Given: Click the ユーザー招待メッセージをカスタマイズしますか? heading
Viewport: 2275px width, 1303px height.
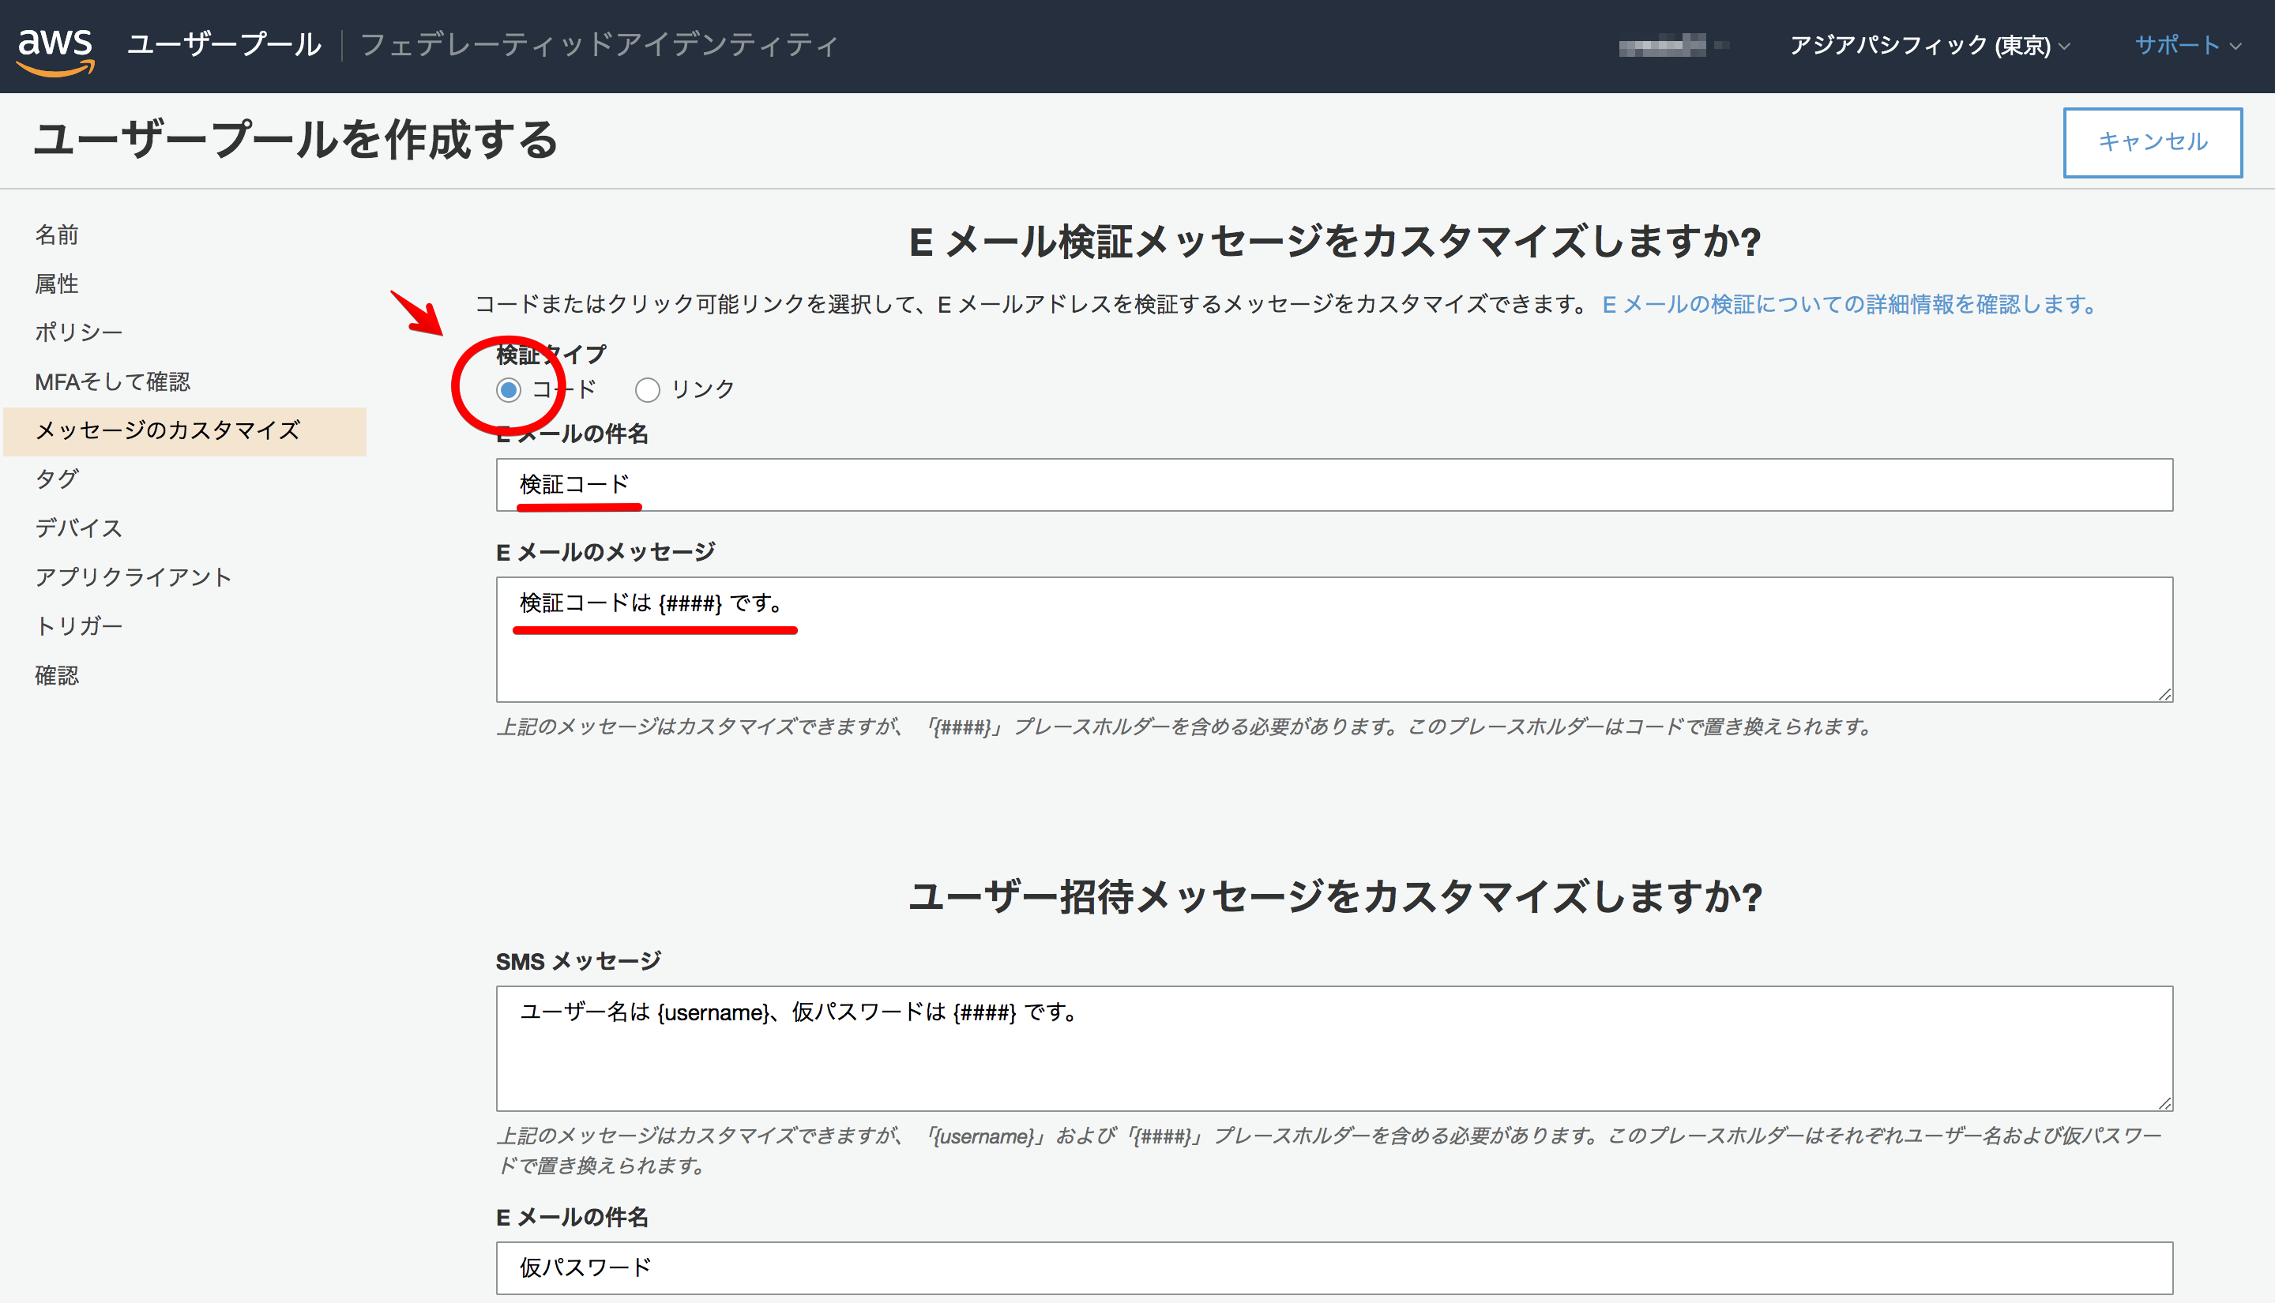Looking at the screenshot, I should coord(1334,897).
